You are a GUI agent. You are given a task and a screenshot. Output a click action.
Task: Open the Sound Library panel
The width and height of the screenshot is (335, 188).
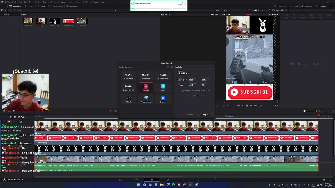point(56,6)
